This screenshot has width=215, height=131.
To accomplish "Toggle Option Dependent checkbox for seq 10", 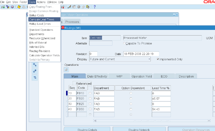I will 131,93.
